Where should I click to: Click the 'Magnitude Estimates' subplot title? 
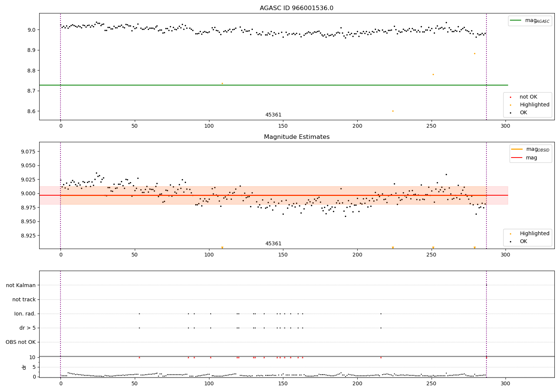(x=296, y=137)
